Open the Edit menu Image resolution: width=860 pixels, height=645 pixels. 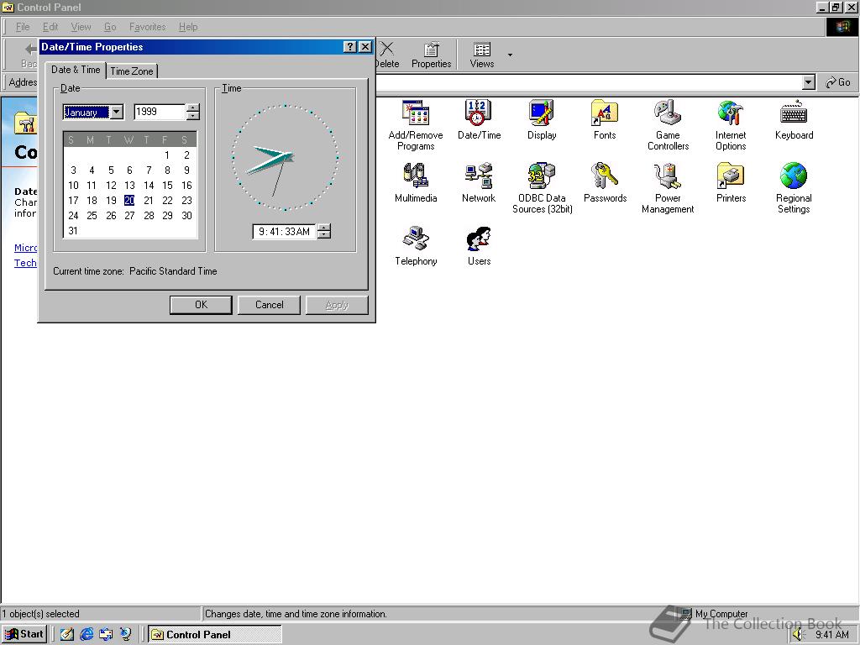pyautogui.click(x=50, y=27)
